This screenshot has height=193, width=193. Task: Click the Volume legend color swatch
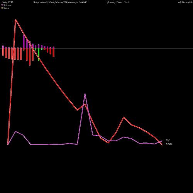pyautogui.click(x=2, y=5)
